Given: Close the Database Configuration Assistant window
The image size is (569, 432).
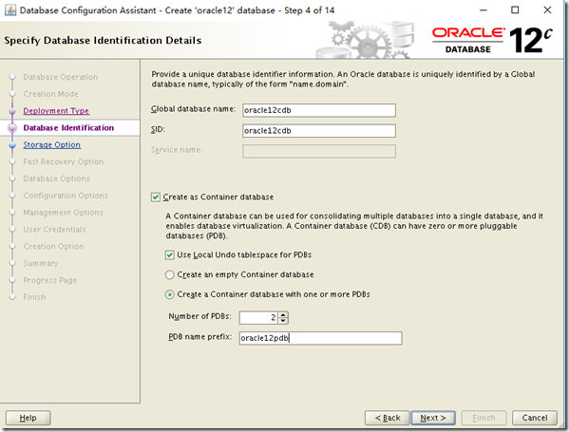Looking at the screenshot, I should point(547,10).
